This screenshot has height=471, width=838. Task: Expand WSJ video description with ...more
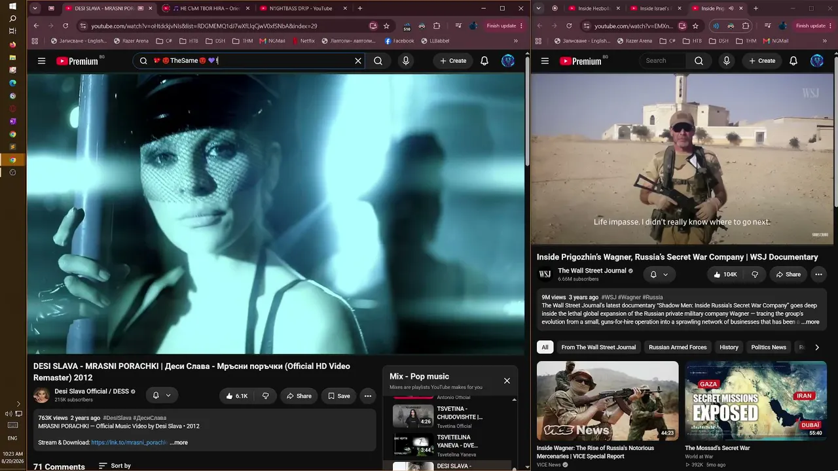[x=810, y=322]
